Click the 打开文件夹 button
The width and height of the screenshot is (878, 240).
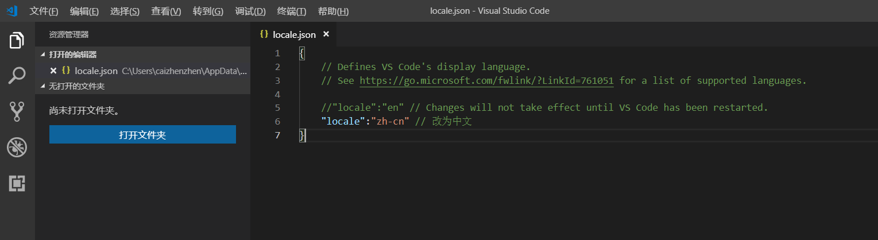pos(142,135)
